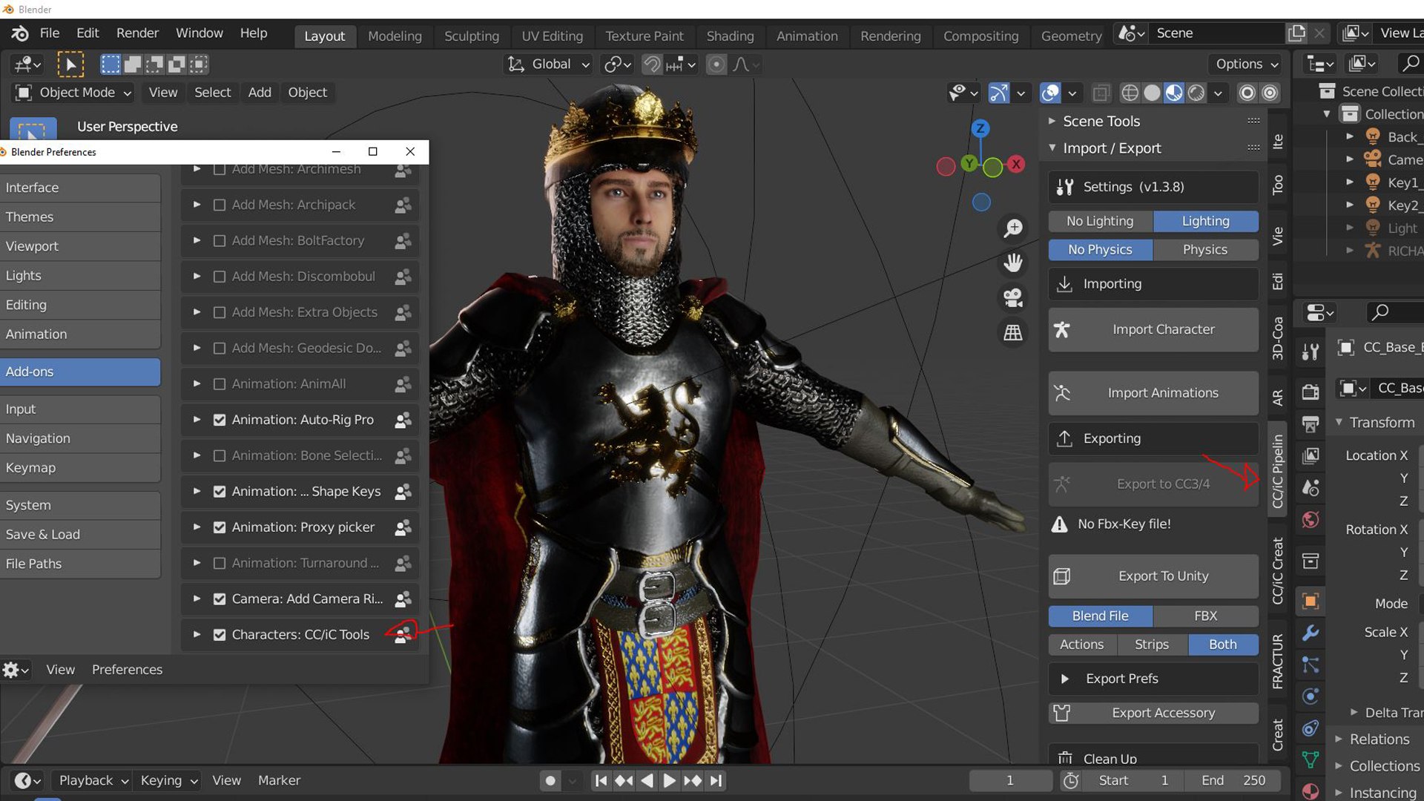Expand Characters: CC/iC Tools add-on details
Viewport: 1424px width, 801px height.
[x=197, y=635]
